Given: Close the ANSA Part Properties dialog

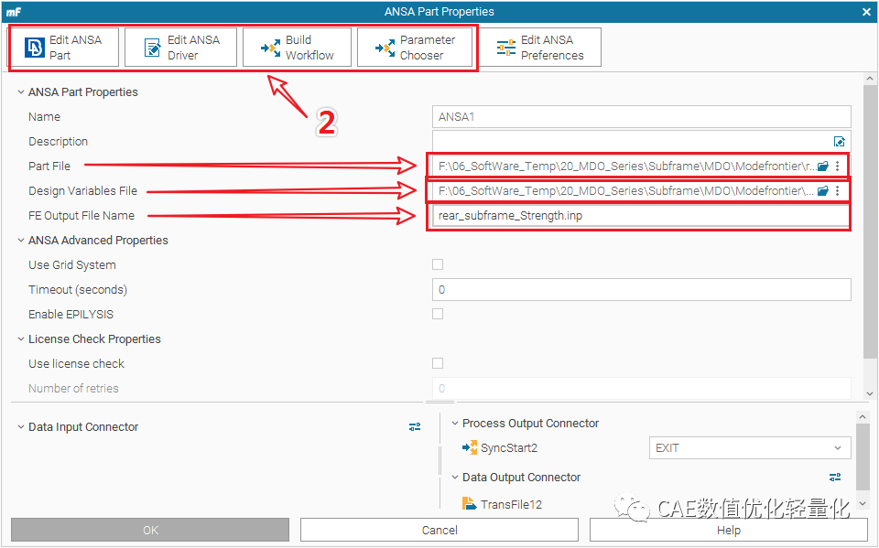Looking at the screenshot, I should 866,12.
